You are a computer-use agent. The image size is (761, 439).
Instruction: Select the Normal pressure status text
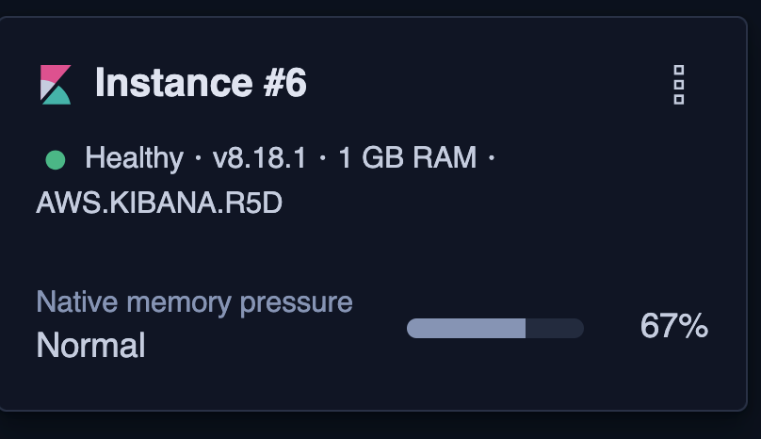tap(90, 346)
